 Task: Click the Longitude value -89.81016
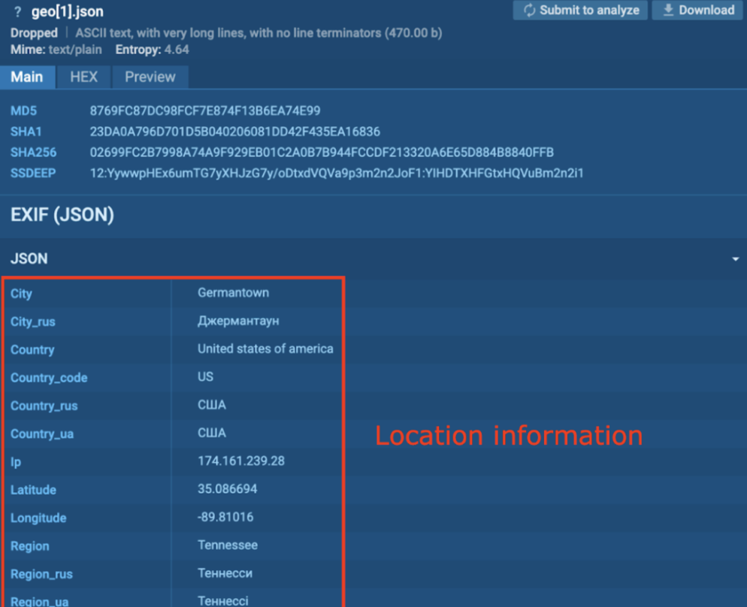(225, 518)
